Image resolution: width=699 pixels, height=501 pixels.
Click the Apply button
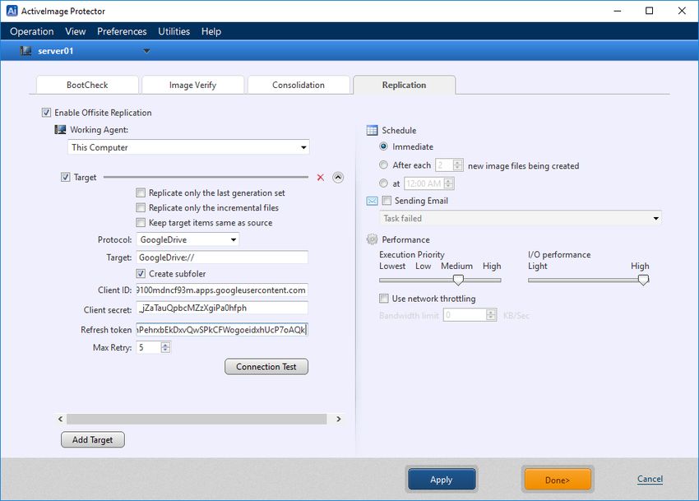point(442,480)
